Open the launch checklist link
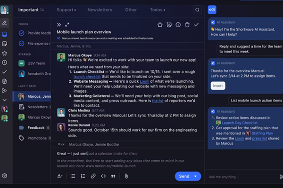The image size is (283, 188). (87, 77)
